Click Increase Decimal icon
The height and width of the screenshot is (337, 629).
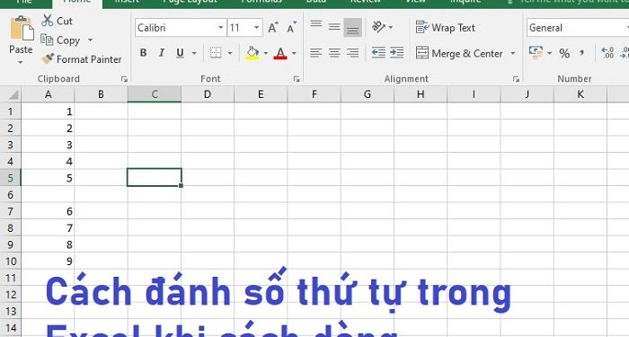coord(607,52)
